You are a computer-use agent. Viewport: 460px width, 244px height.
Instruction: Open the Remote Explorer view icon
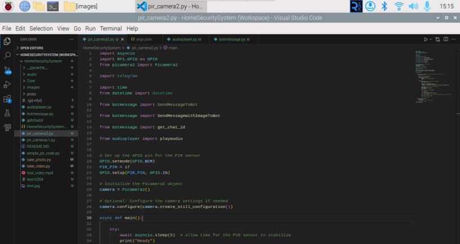point(7,127)
